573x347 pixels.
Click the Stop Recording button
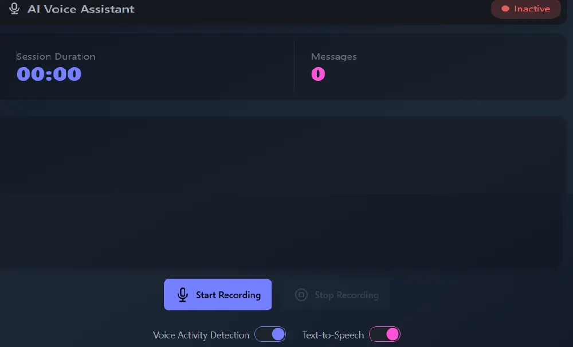[336, 294]
